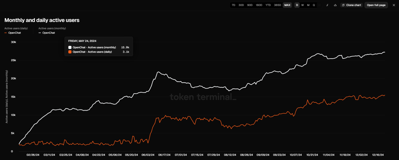Click the 'Monthly and daily active users' title
The image size is (399, 160).
coord(42,20)
